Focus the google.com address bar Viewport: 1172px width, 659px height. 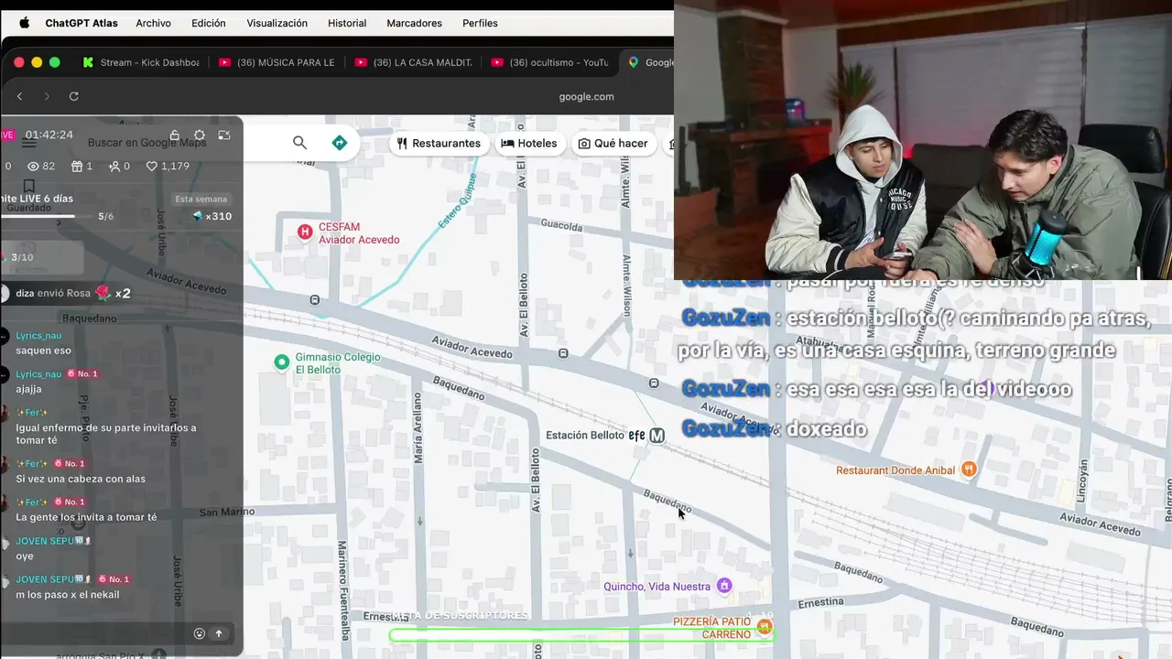[586, 96]
